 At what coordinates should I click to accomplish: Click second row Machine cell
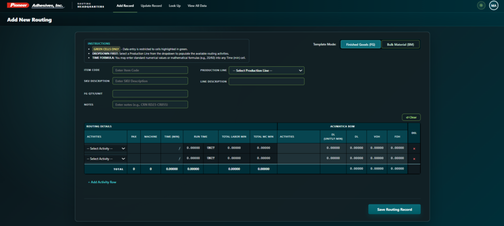click(151, 159)
